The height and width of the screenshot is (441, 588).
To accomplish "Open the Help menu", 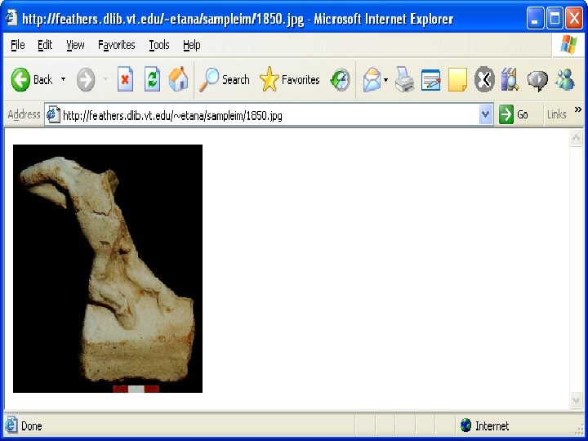I will [192, 45].
